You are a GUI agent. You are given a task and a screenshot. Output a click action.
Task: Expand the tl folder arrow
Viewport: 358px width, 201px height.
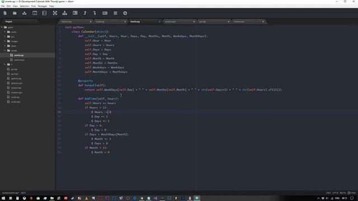click(5, 65)
